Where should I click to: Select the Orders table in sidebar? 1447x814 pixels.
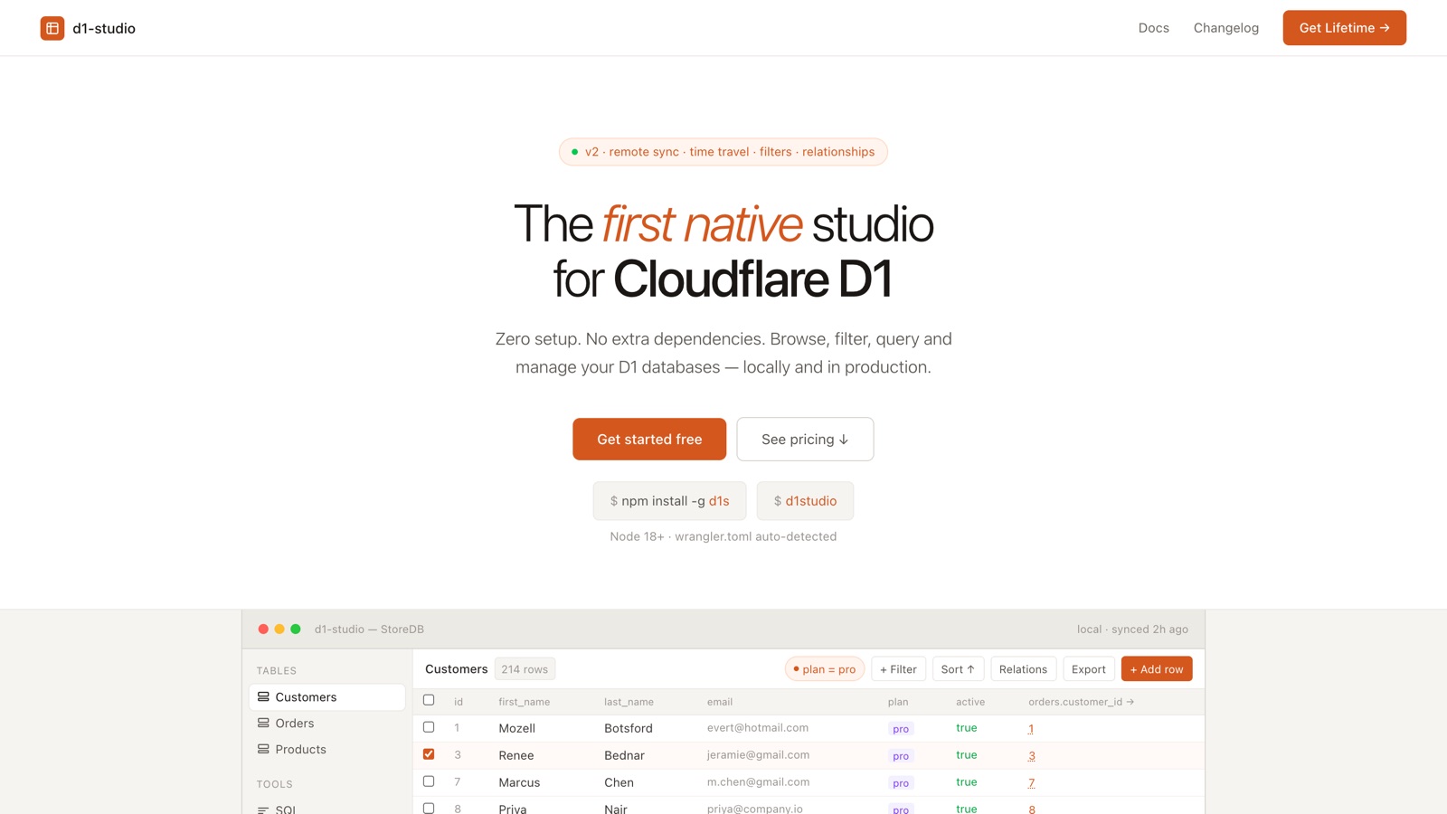tap(326, 723)
